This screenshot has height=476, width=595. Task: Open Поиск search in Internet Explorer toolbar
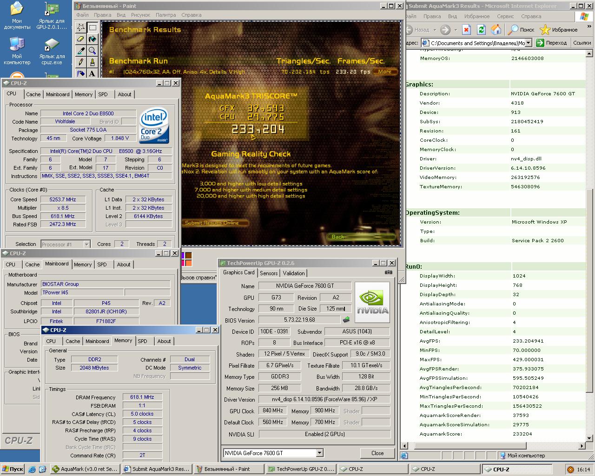[x=521, y=30]
